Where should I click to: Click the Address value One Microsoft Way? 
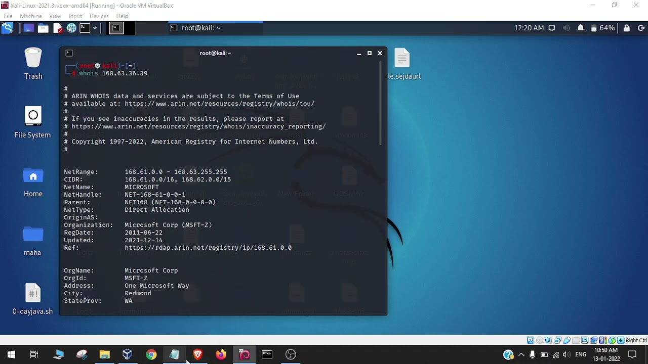click(x=157, y=286)
